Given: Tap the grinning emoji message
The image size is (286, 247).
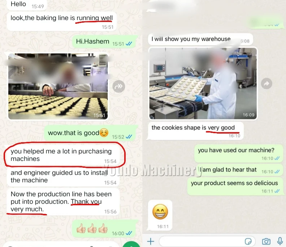Looking at the screenshot, I should coord(160,215).
